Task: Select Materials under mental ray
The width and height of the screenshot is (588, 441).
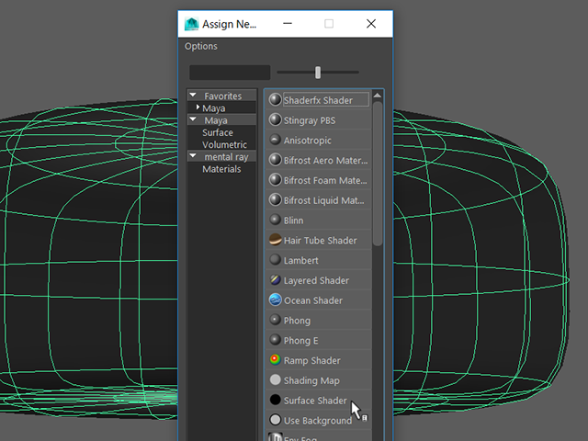Action: 221,169
